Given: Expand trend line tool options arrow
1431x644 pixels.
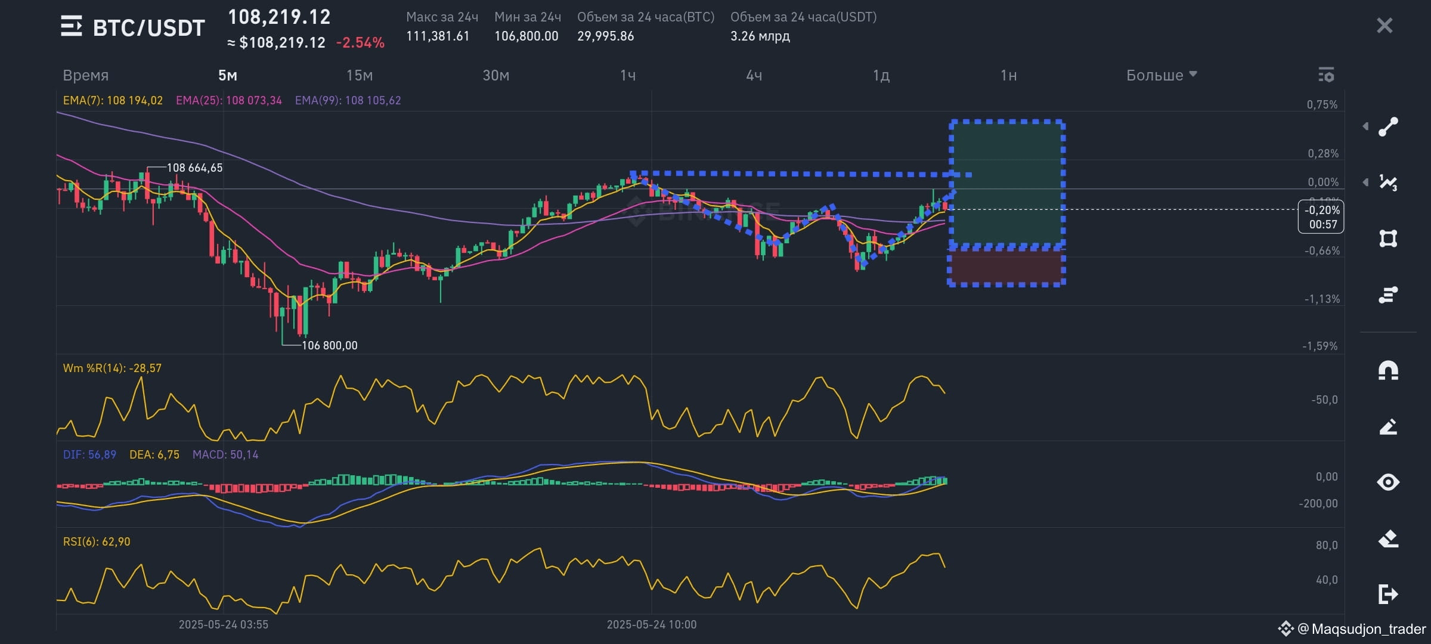Looking at the screenshot, I should coord(1365,126).
